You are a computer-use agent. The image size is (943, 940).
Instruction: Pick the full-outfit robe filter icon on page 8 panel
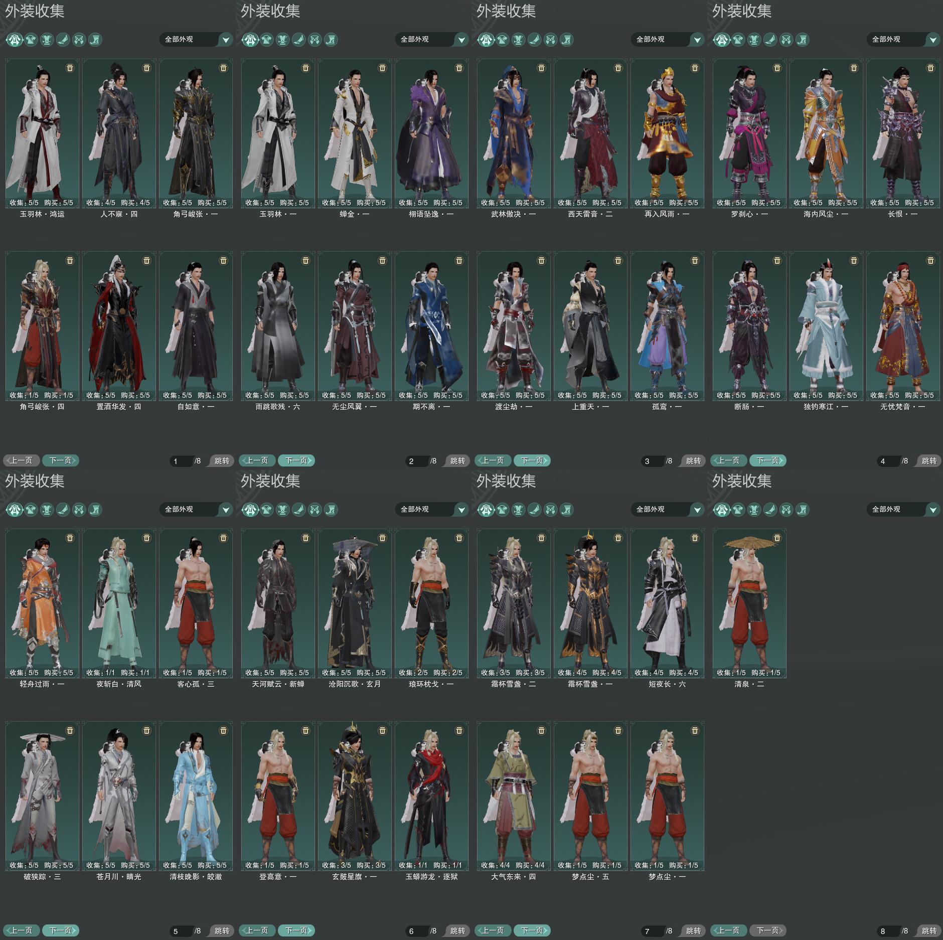722,510
